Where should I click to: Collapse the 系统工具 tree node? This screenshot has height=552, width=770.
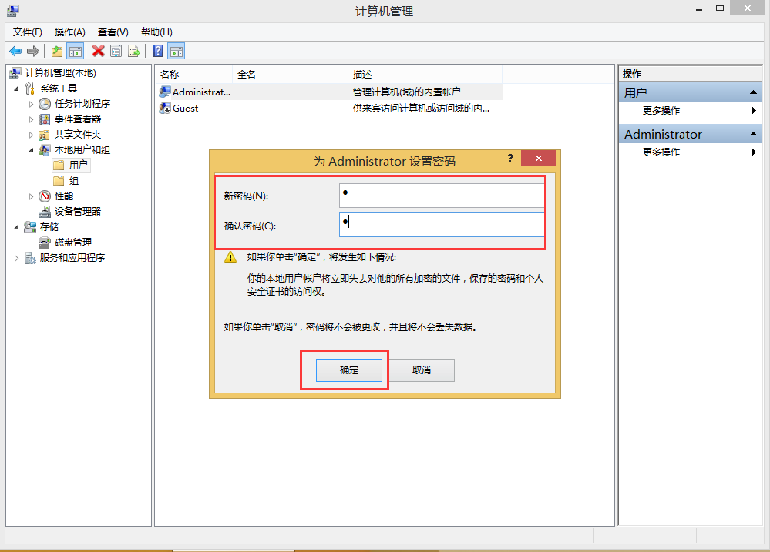pyautogui.click(x=16, y=89)
